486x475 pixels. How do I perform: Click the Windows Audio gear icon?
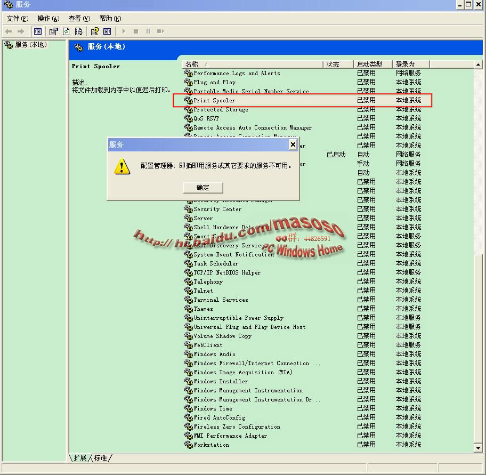189,354
